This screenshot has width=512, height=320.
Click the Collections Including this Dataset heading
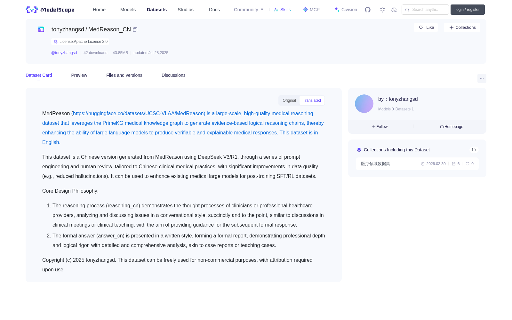(x=397, y=150)
